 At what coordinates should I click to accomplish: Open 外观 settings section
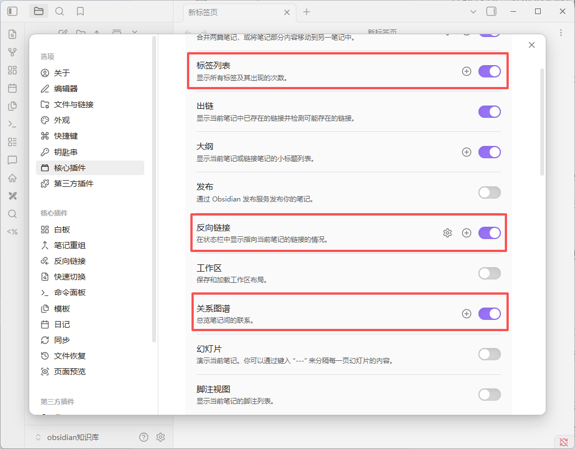pos(90,120)
